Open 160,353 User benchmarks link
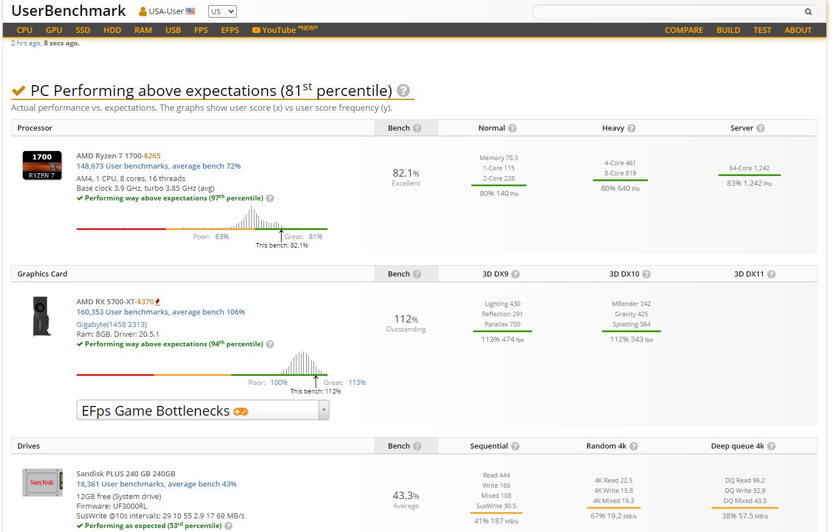This screenshot has width=832, height=532. (161, 312)
